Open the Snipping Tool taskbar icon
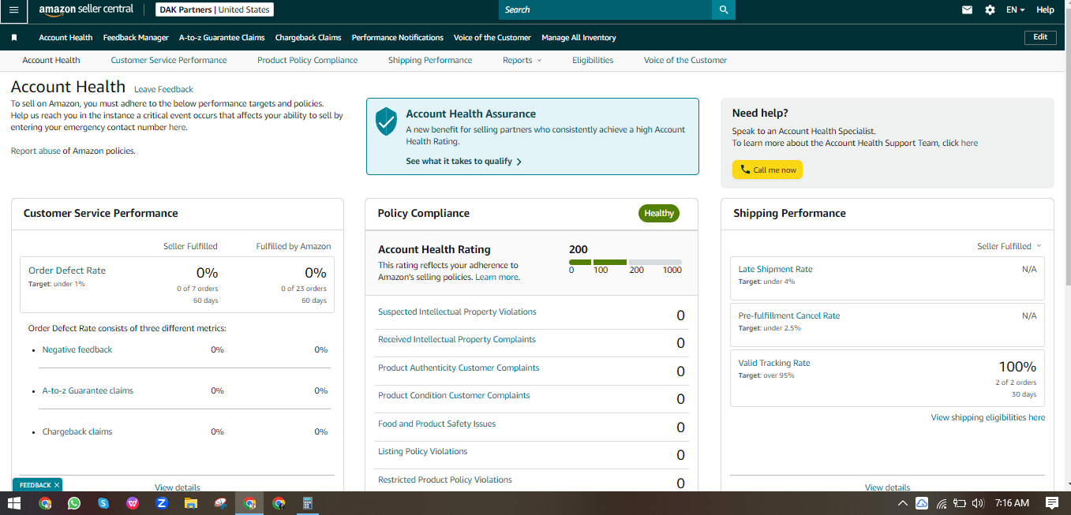The height and width of the screenshot is (515, 1071). click(220, 503)
